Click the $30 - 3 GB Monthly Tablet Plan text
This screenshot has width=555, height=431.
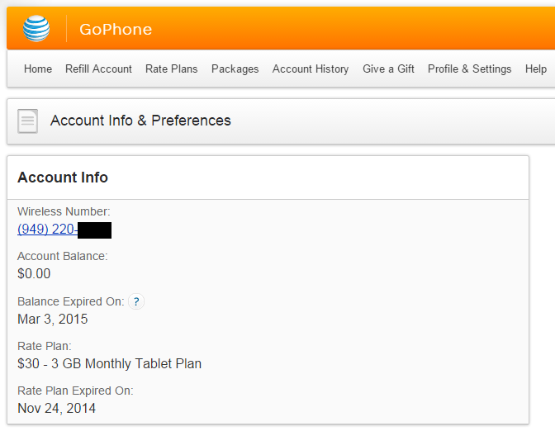[109, 363]
